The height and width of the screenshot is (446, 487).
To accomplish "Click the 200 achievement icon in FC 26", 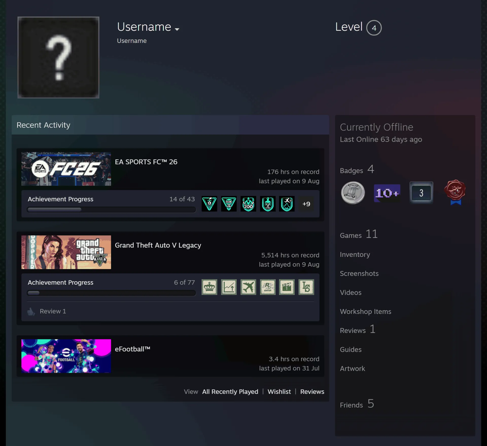I will coord(248,204).
